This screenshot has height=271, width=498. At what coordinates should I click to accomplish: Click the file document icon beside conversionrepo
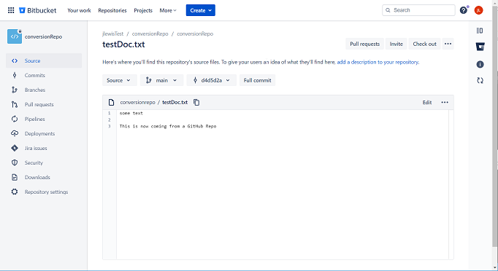[x=111, y=103]
